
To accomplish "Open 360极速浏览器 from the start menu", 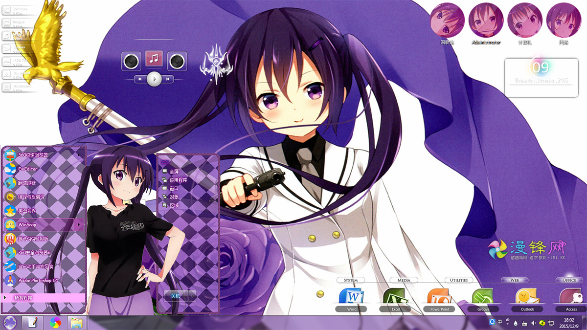I will click(44, 155).
